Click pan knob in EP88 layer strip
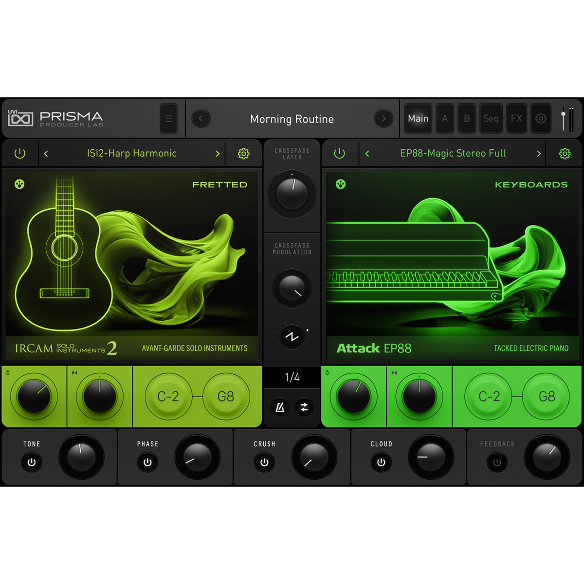Image resolution: width=584 pixels, height=584 pixels. 419,397
